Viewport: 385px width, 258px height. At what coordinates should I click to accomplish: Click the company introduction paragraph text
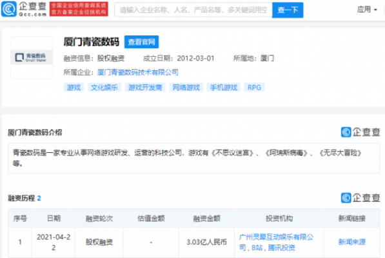[x=187, y=158]
